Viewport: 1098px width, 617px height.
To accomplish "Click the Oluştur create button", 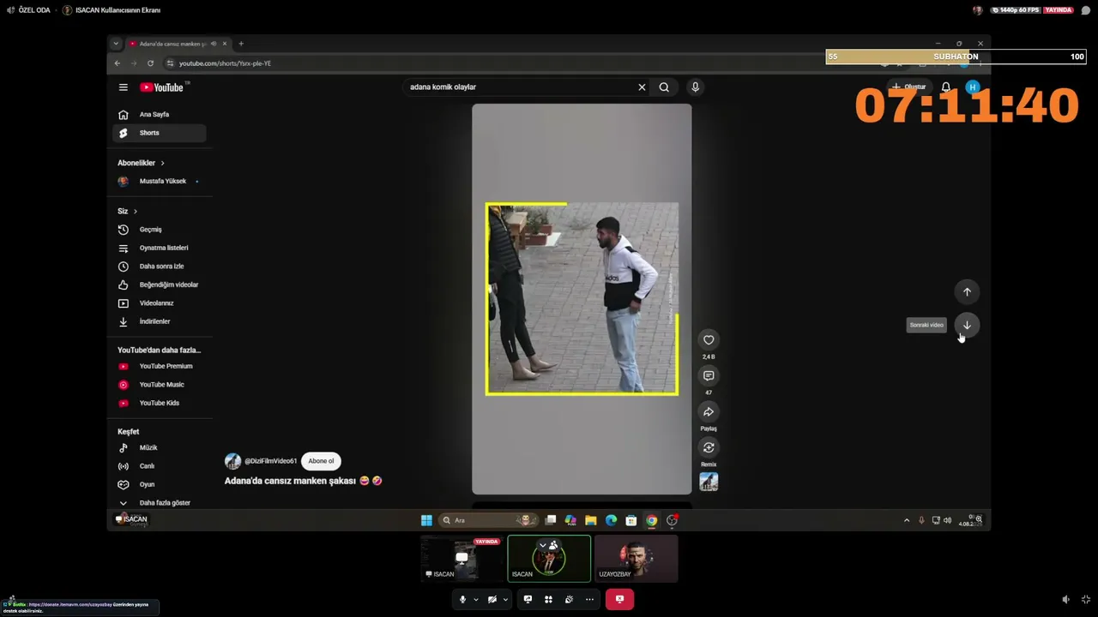I will tap(909, 87).
